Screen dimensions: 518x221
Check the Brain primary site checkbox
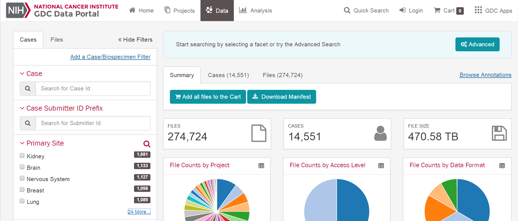[22, 167]
